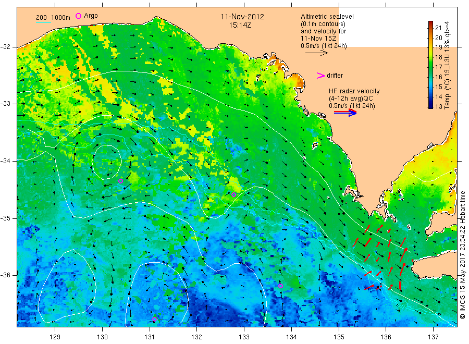Screen dimensions: 469x344
Task: Click the longitude label 137
Action: click(433, 337)
